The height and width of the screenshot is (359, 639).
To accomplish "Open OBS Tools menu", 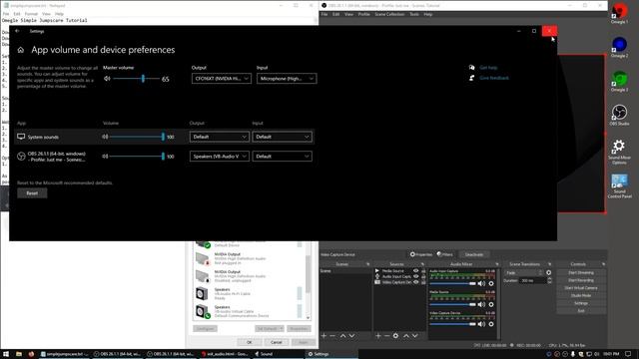I will click(414, 14).
